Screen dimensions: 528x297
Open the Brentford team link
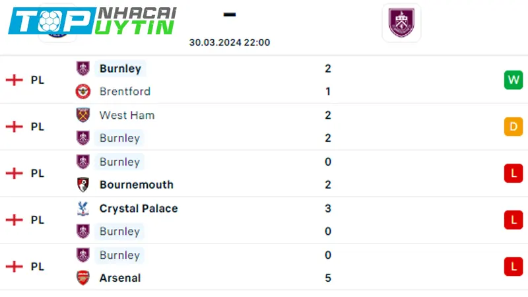125,91
